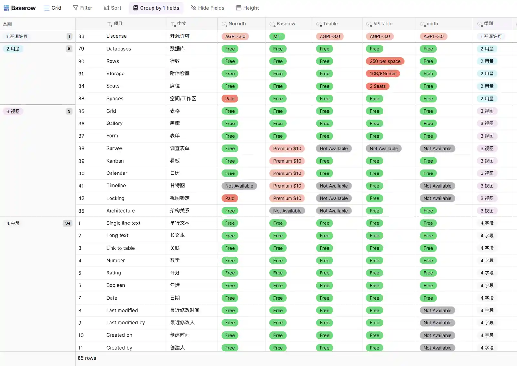Click Nocodb Not Available in Timeline row
The image size is (517, 366).
(x=239, y=186)
